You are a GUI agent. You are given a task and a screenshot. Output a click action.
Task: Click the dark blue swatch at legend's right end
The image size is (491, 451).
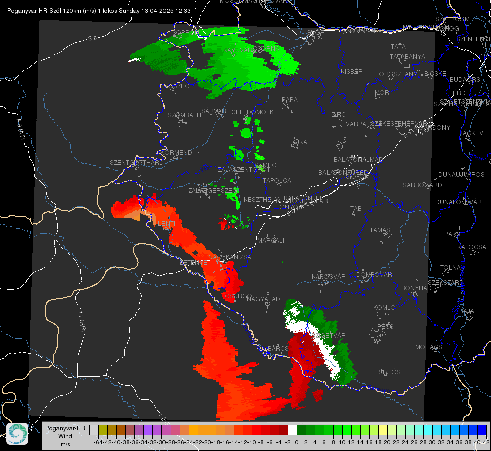[x=482, y=430]
